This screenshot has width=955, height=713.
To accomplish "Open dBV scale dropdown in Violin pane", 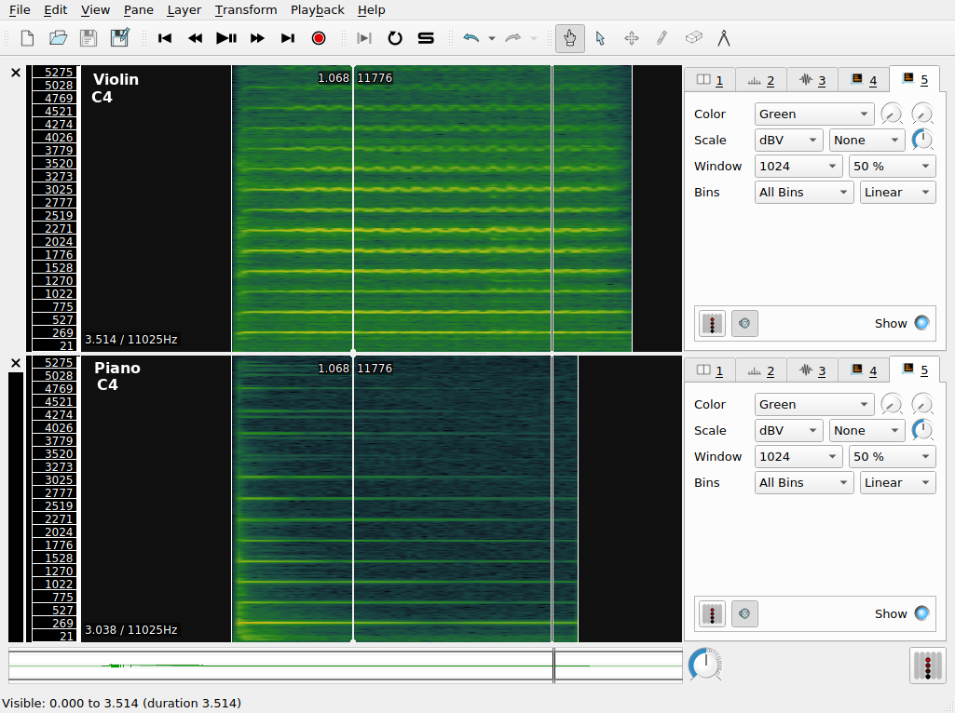I will coord(789,140).
